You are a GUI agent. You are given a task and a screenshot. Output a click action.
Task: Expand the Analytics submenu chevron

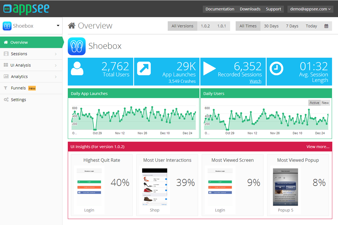click(56, 77)
